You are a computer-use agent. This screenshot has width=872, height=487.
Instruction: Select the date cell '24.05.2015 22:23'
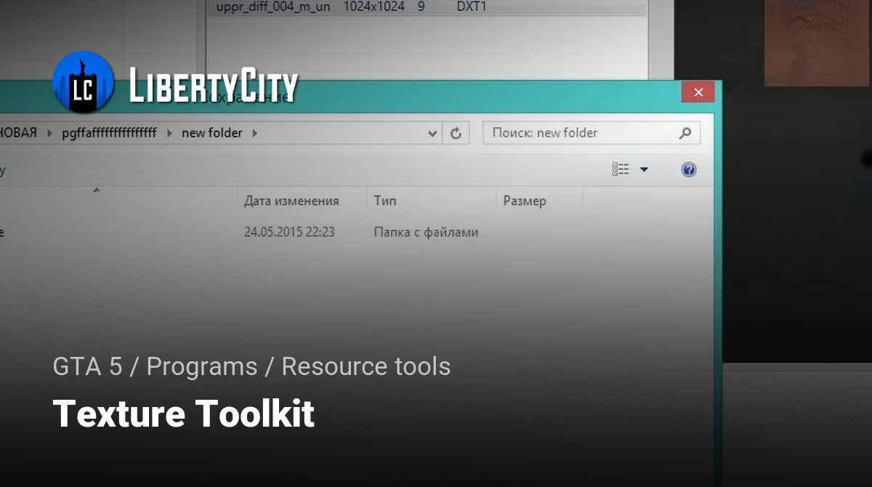[x=289, y=233]
